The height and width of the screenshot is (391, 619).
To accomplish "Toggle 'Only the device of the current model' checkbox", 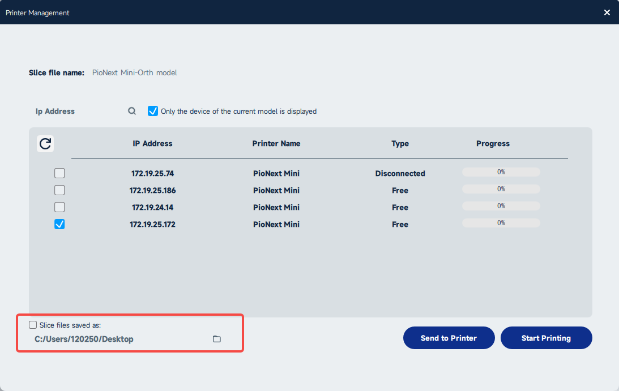I will [x=153, y=111].
